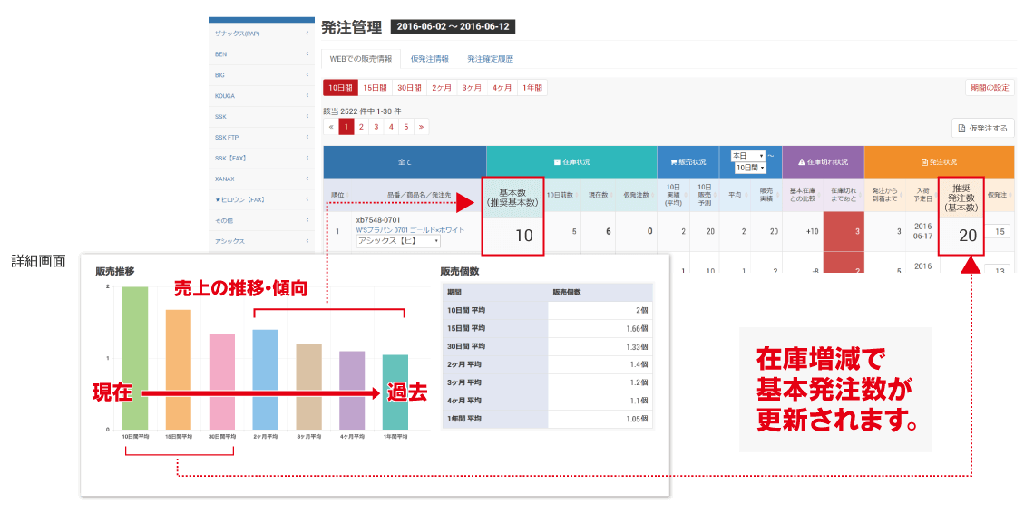The width and height of the screenshot is (1034, 513).
Task: Open the 期間の設定 button
Action: (x=990, y=88)
